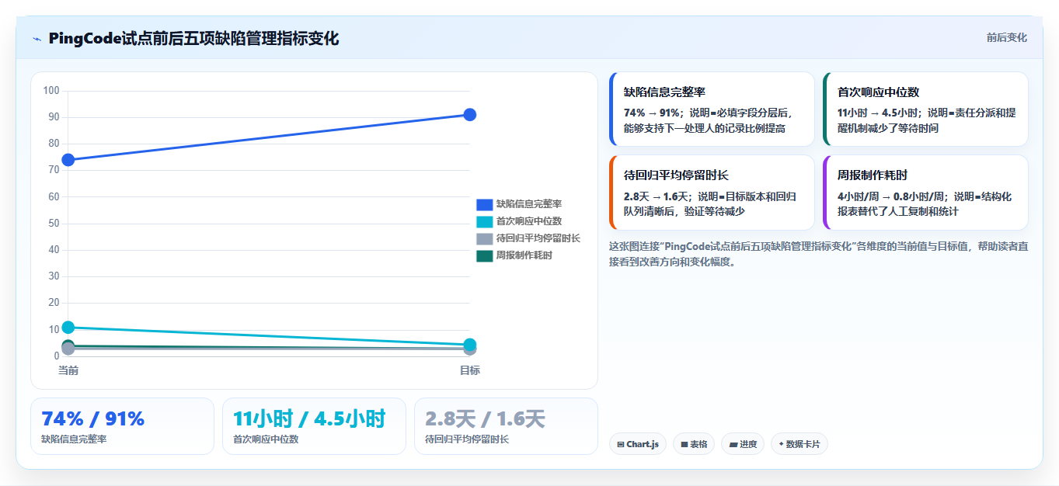Image resolution: width=1059 pixels, height=486 pixels.
Task: Select the 当前 x-axis label
Action: point(68,370)
